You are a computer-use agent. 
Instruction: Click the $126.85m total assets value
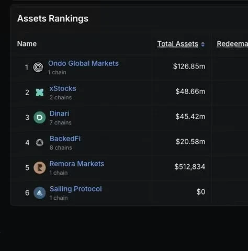189,66
